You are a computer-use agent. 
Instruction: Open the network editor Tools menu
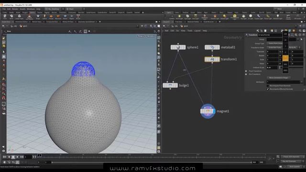tap(190, 31)
